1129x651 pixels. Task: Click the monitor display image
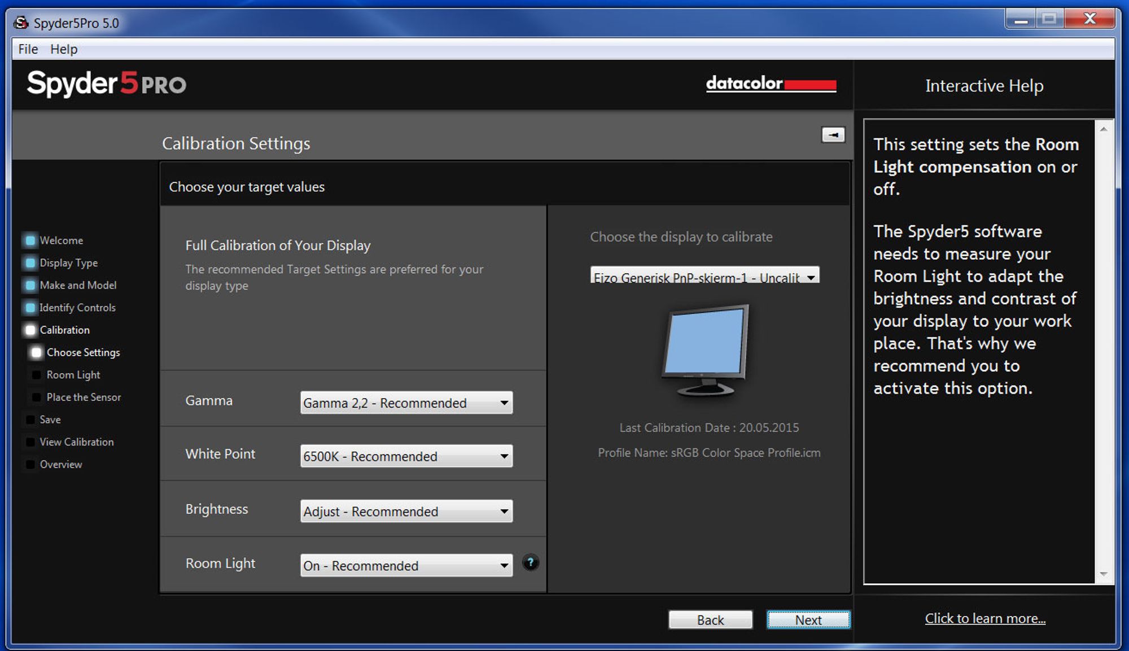pos(705,350)
